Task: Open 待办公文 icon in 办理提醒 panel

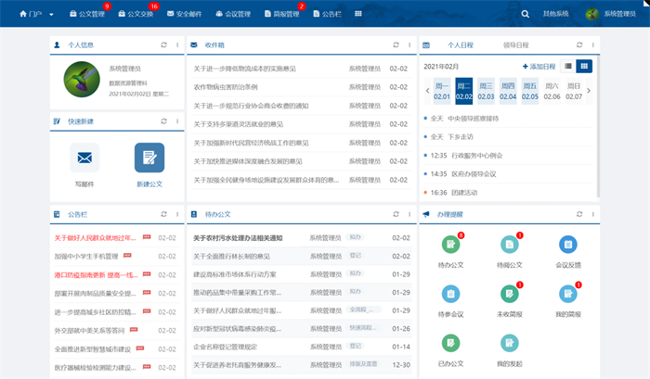Action: [x=450, y=245]
